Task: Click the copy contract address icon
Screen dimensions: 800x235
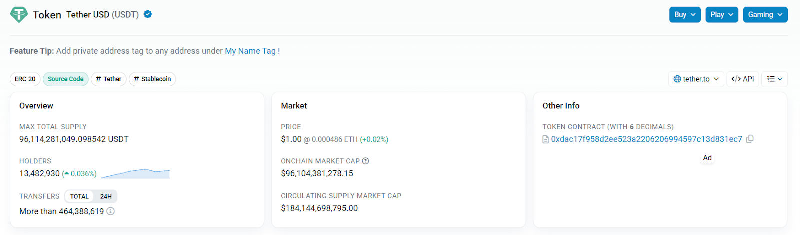Action: click(750, 139)
